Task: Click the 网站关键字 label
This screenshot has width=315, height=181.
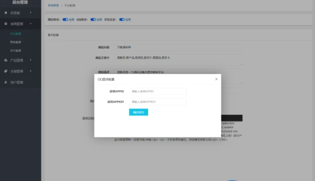Action: click(102, 58)
